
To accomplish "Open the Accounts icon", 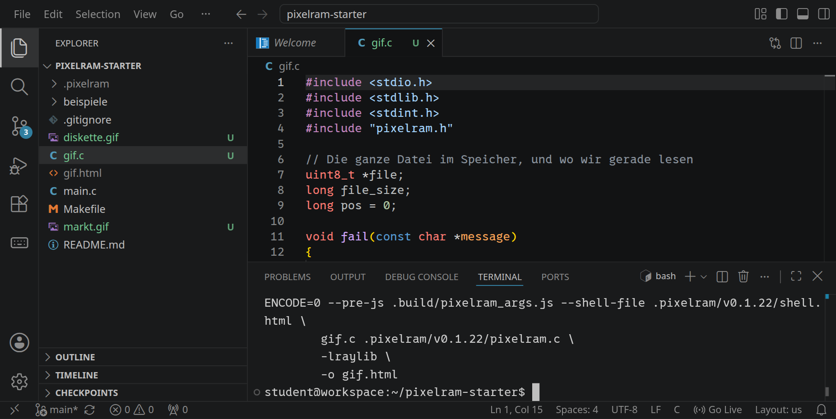I will click(x=19, y=343).
